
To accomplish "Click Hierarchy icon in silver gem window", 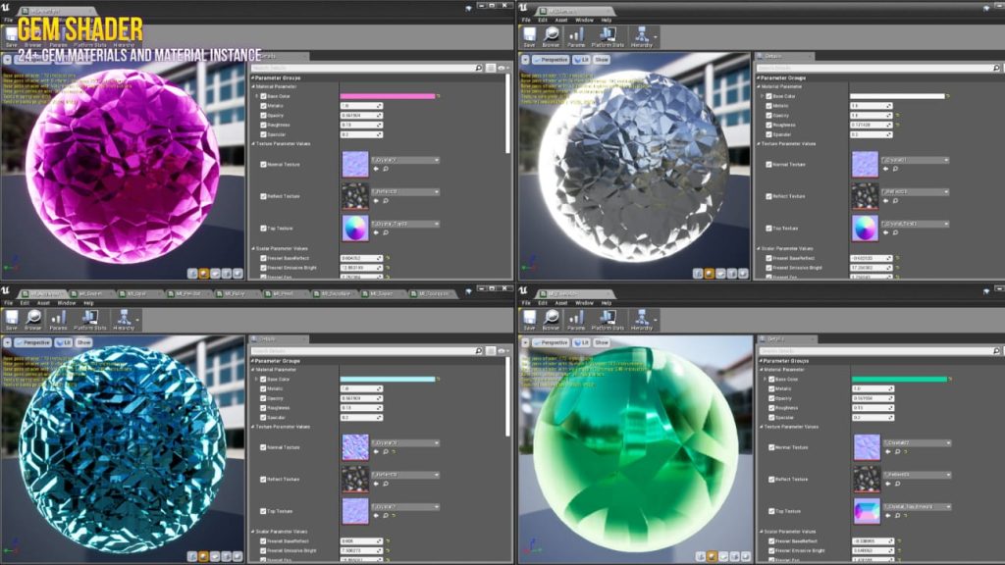I will click(642, 36).
